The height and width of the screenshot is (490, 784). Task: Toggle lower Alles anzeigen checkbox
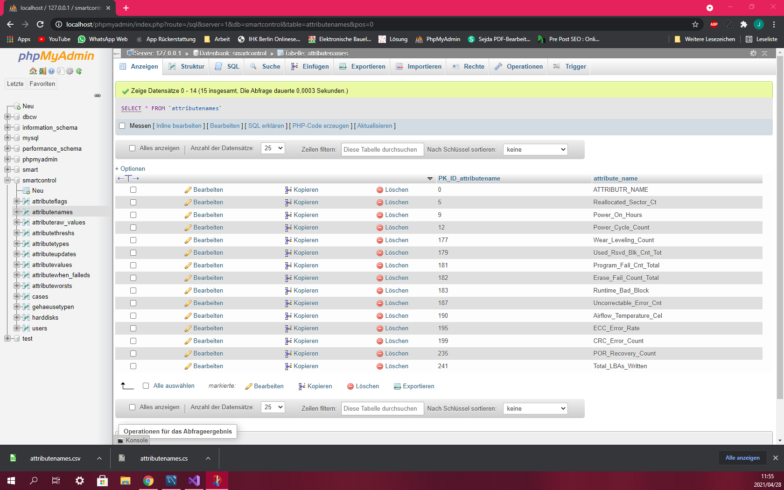tap(132, 407)
